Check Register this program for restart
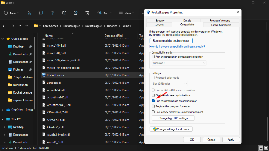The height and width of the screenshot is (151, 269). [153, 106]
